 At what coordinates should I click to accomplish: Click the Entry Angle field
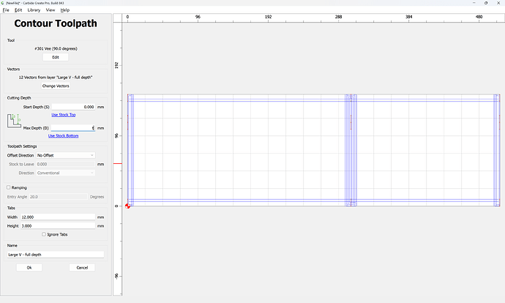(x=58, y=197)
